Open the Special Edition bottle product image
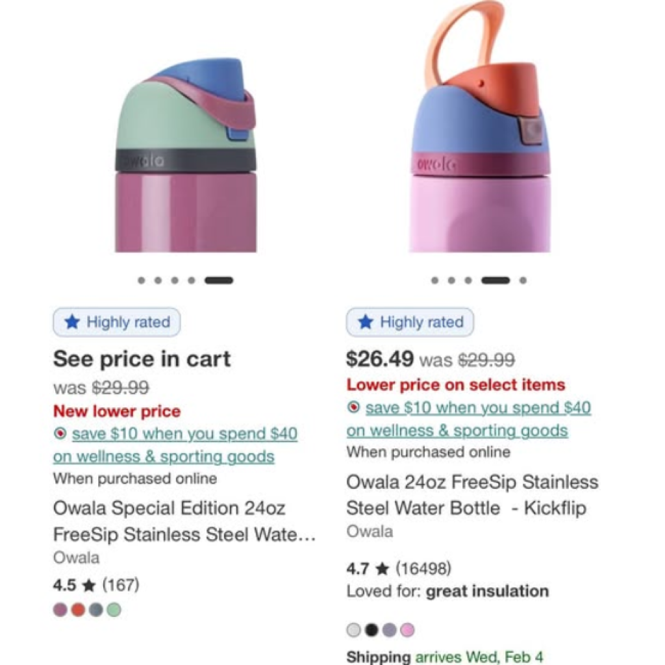This screenshot has height=665, width=665. (x=186, y=156)
